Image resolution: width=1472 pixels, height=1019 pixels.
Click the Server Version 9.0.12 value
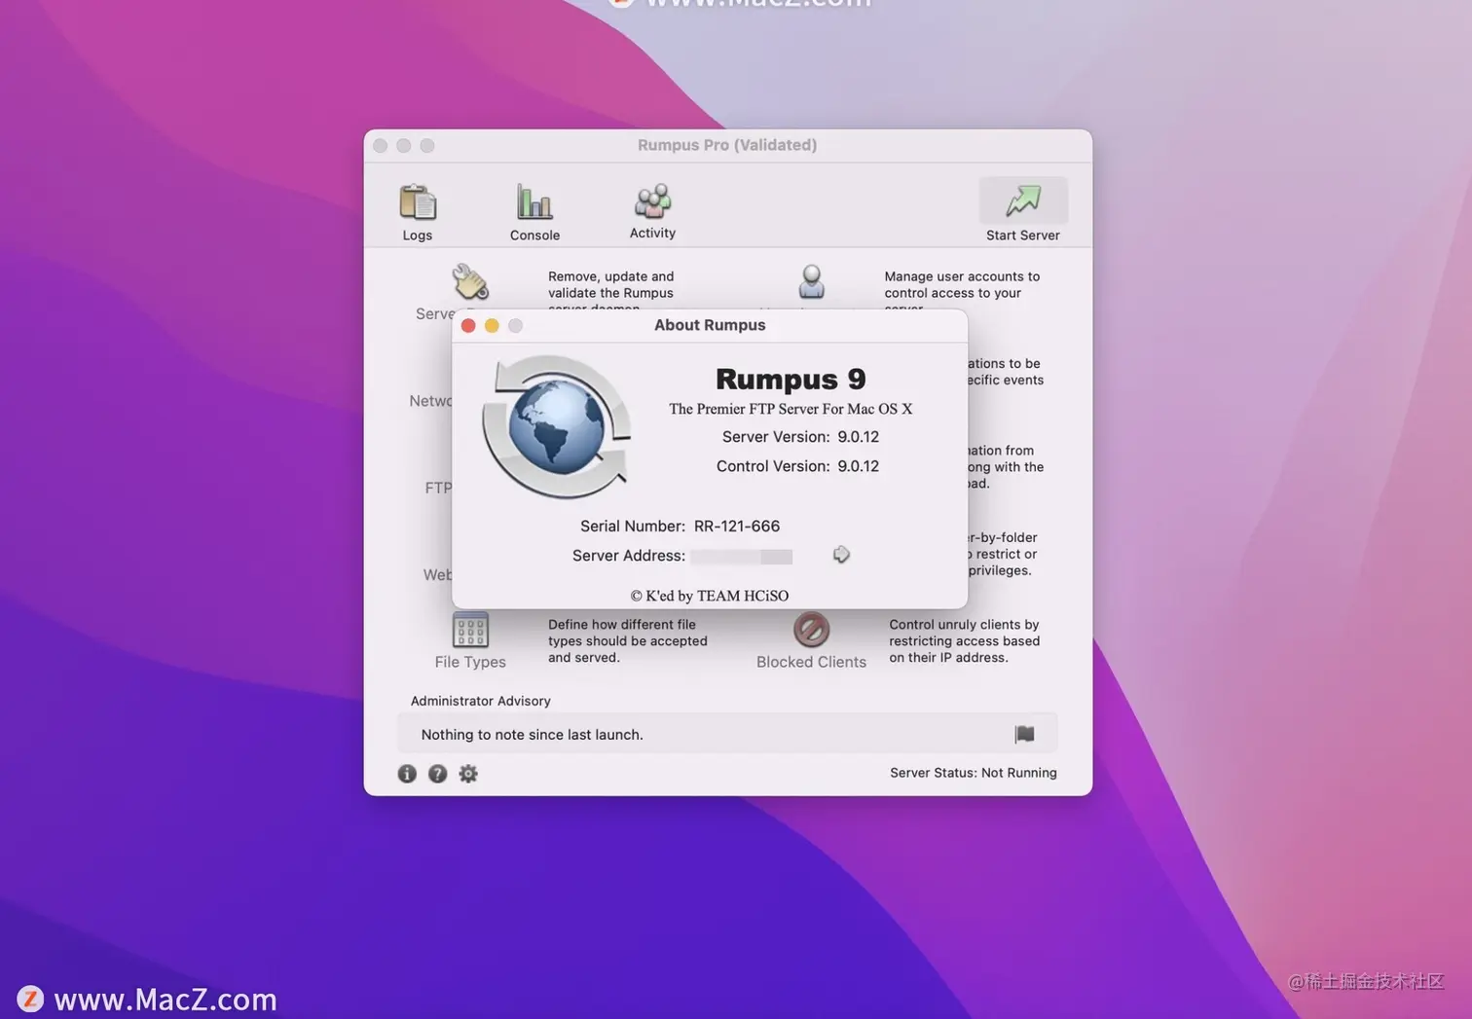858,437
